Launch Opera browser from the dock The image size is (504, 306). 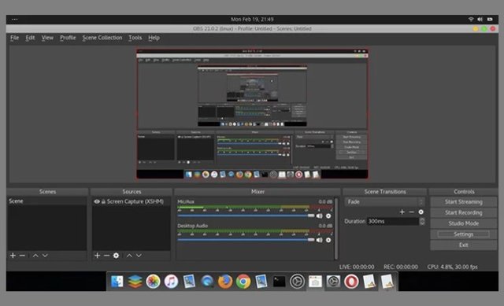(x=351, y=282)
